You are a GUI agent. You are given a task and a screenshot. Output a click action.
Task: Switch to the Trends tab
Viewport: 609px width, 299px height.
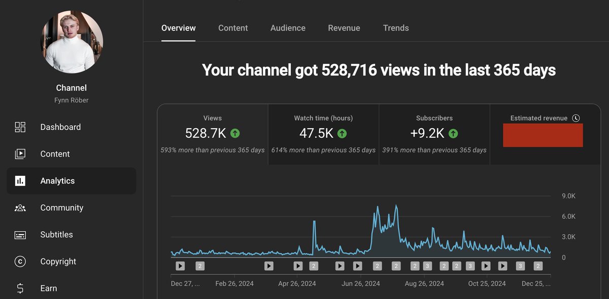pyautogui.click(x=396, y=28)
